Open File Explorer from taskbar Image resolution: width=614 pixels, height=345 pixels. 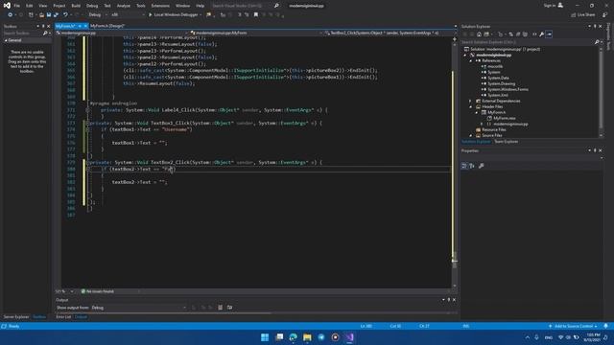(307, 337)
